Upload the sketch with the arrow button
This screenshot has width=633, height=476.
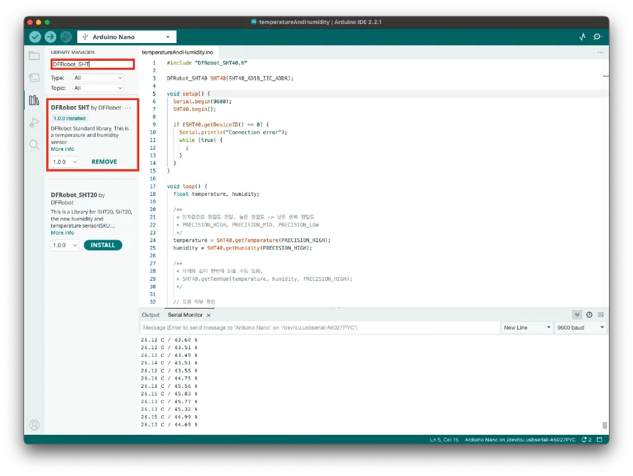(x=50, y=37)
